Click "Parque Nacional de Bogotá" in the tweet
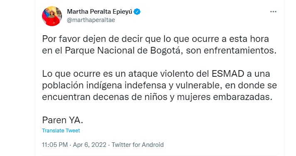This screenshot has height=156, width=296. [x=123, y=51]
